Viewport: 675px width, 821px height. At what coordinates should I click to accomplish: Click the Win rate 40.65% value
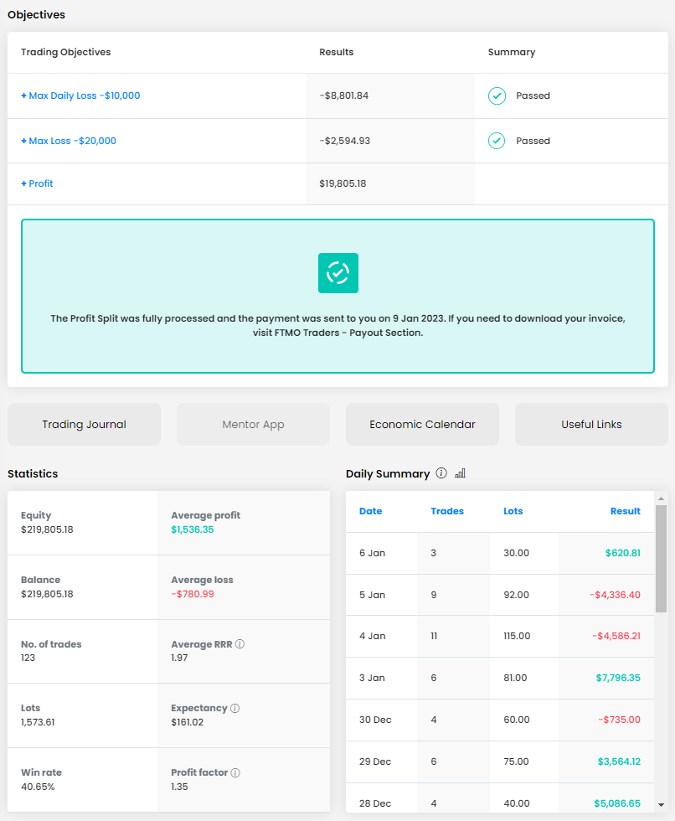click(x=38, y=787)
